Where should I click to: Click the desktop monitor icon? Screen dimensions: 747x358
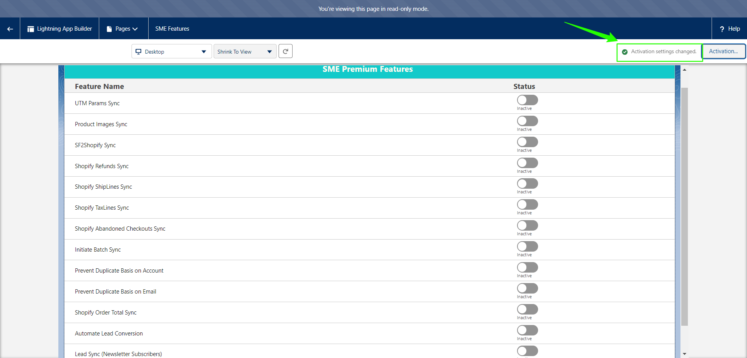tap(139, 51)
